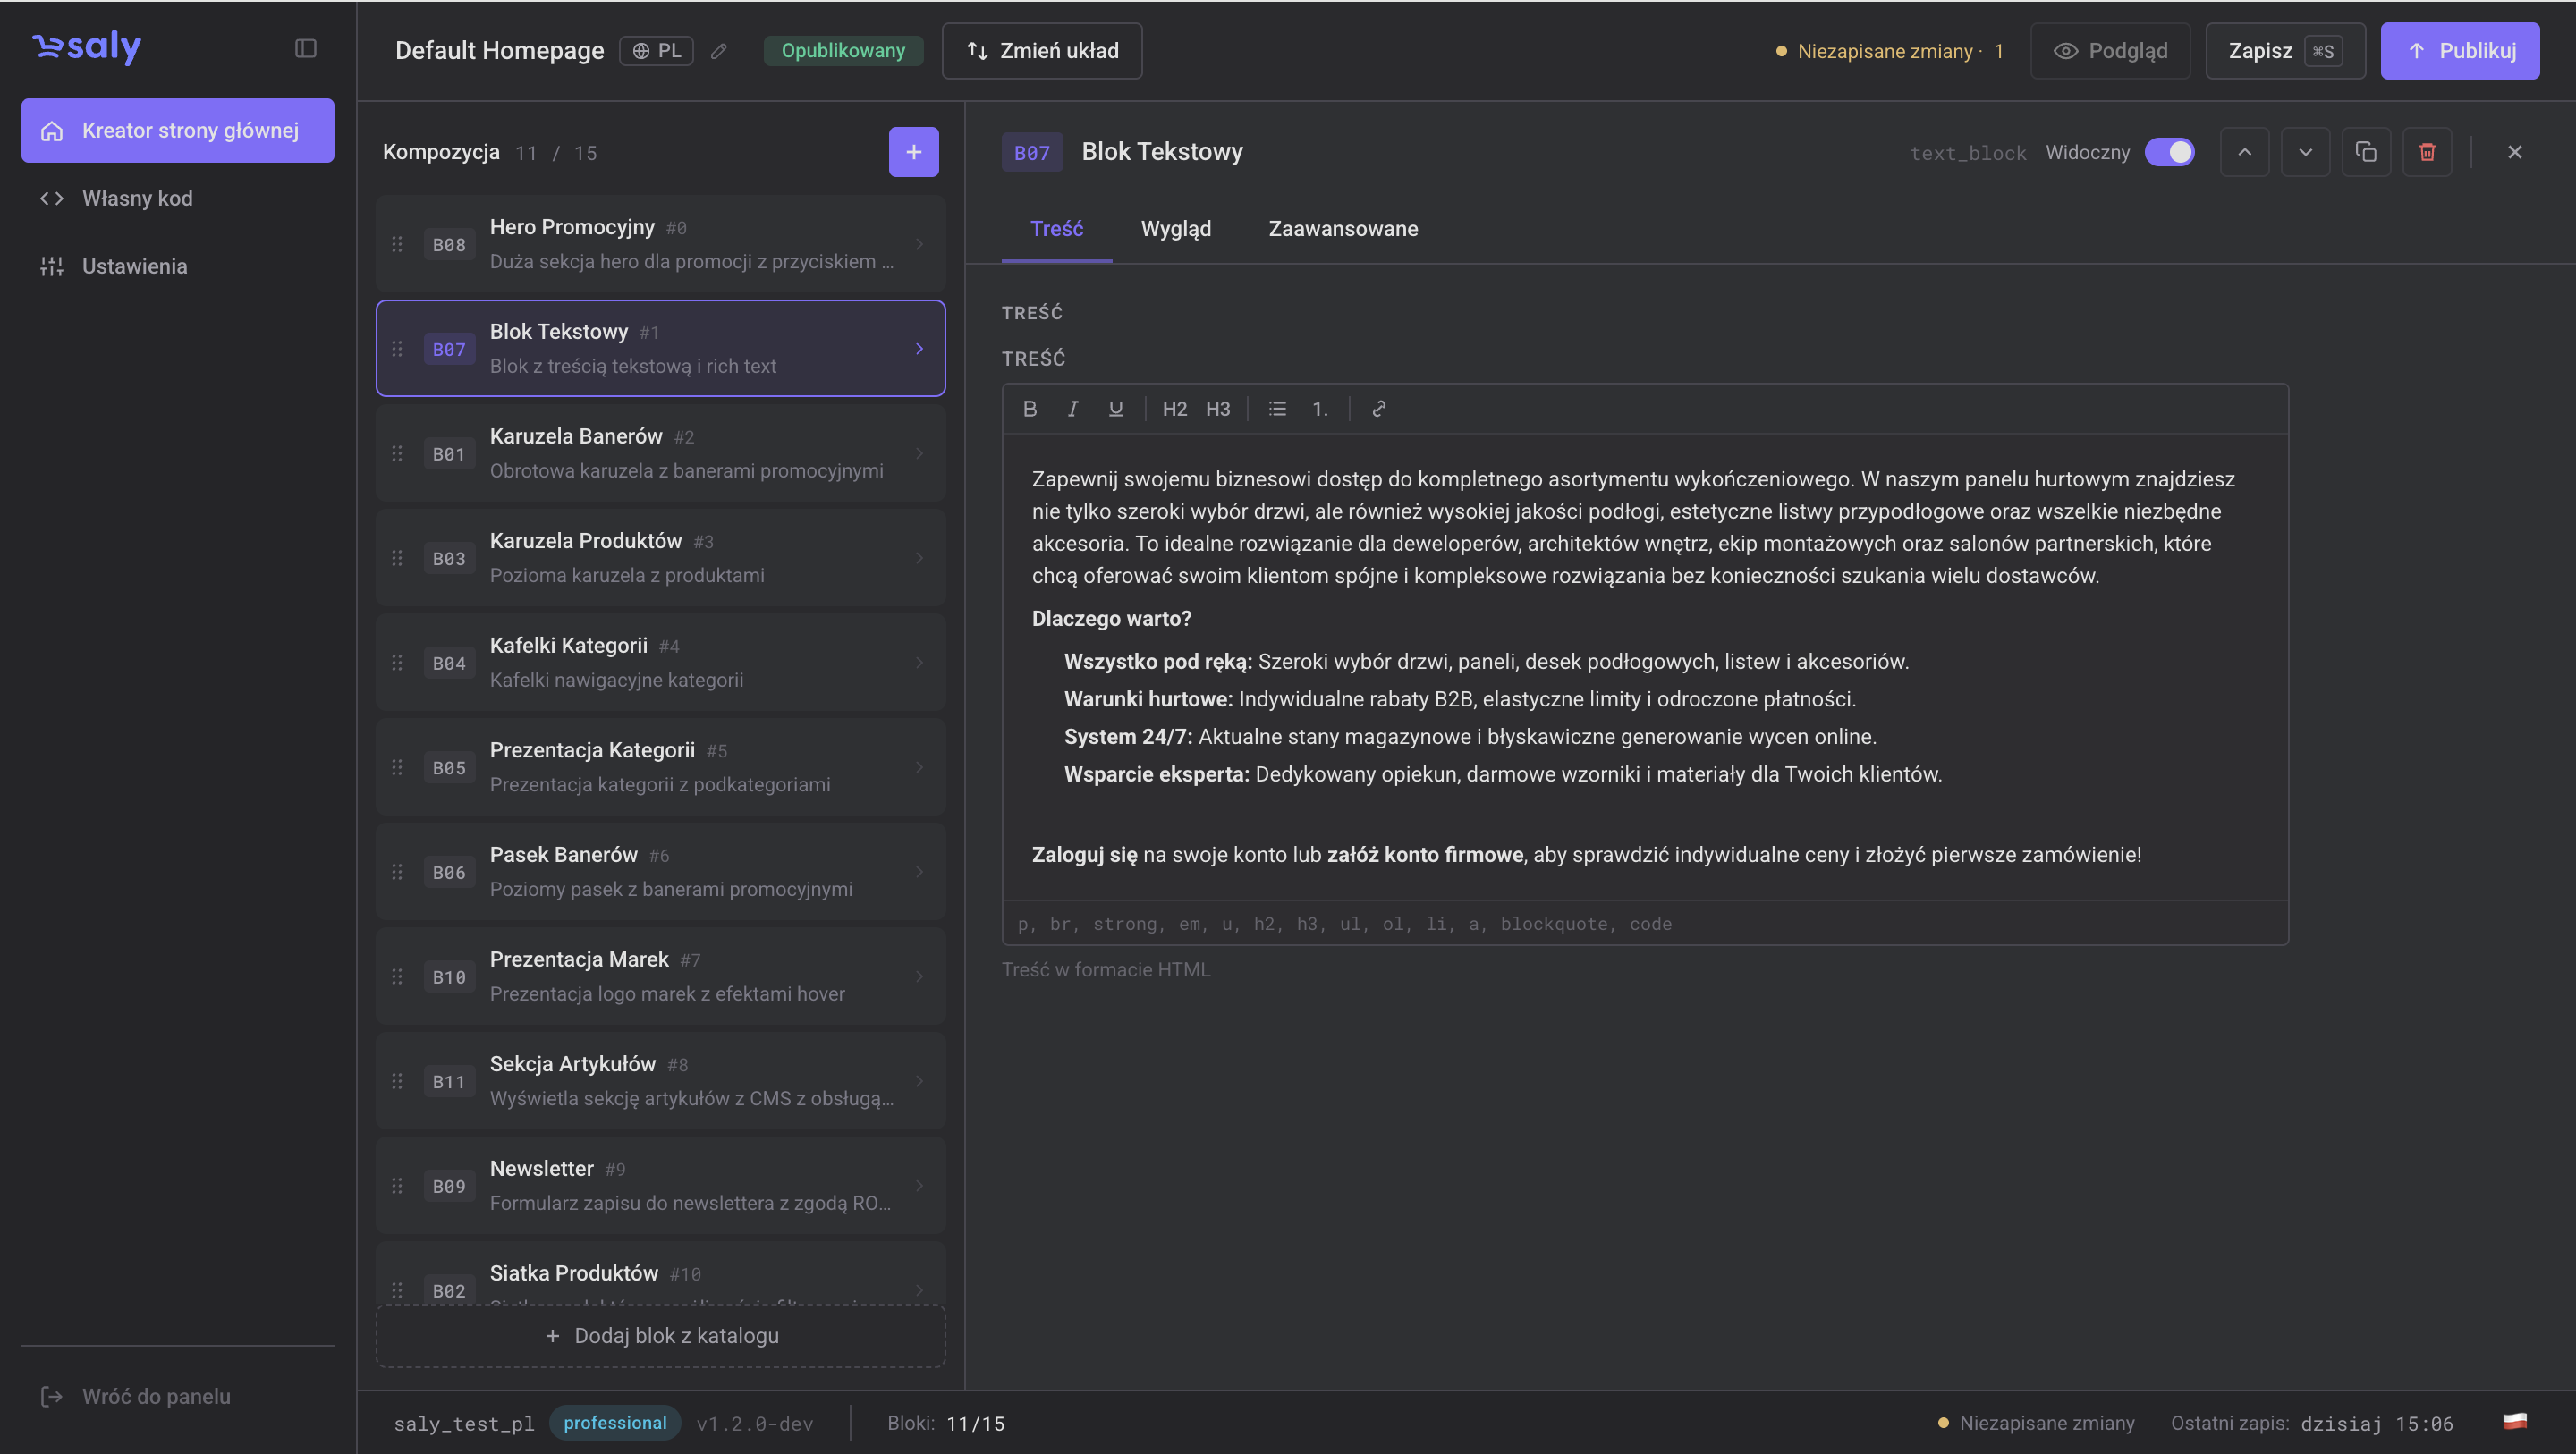Insert an H2 heading
The height and width of the screenshot is (1454, 2576).
[1174, 409]
